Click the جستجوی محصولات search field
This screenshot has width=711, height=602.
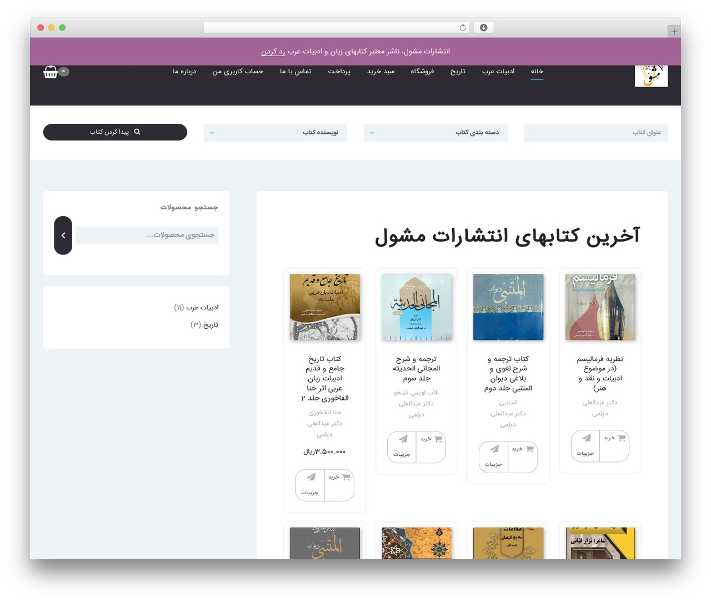click(147, 235)
